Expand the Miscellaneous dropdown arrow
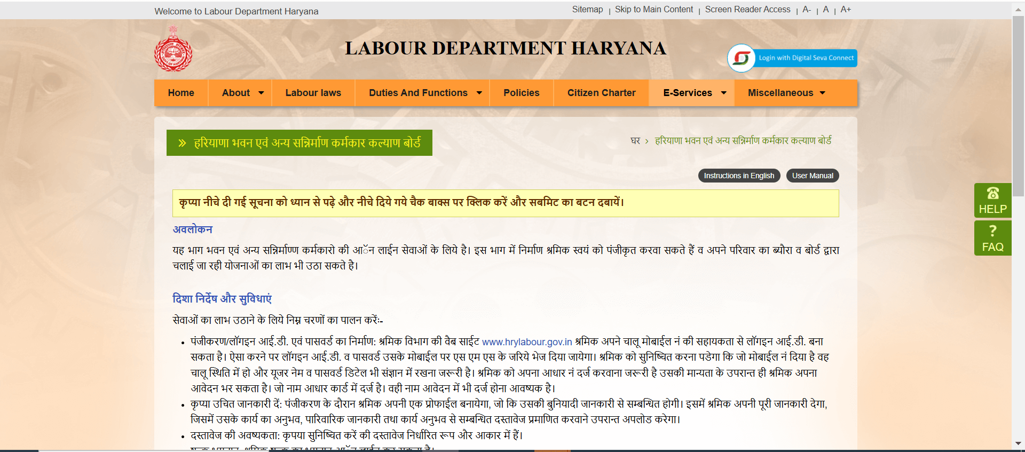This screenshot has height=452, width=1025. coord(822,93)
